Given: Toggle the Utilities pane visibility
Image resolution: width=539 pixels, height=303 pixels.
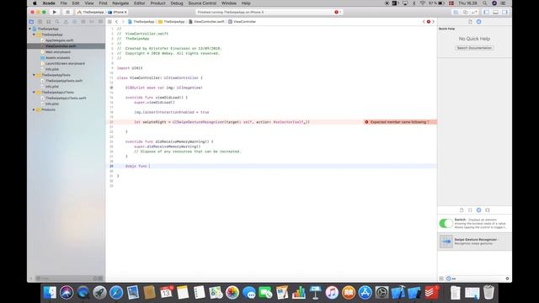Looking at the screenshot, I should (x=504, y=12).
